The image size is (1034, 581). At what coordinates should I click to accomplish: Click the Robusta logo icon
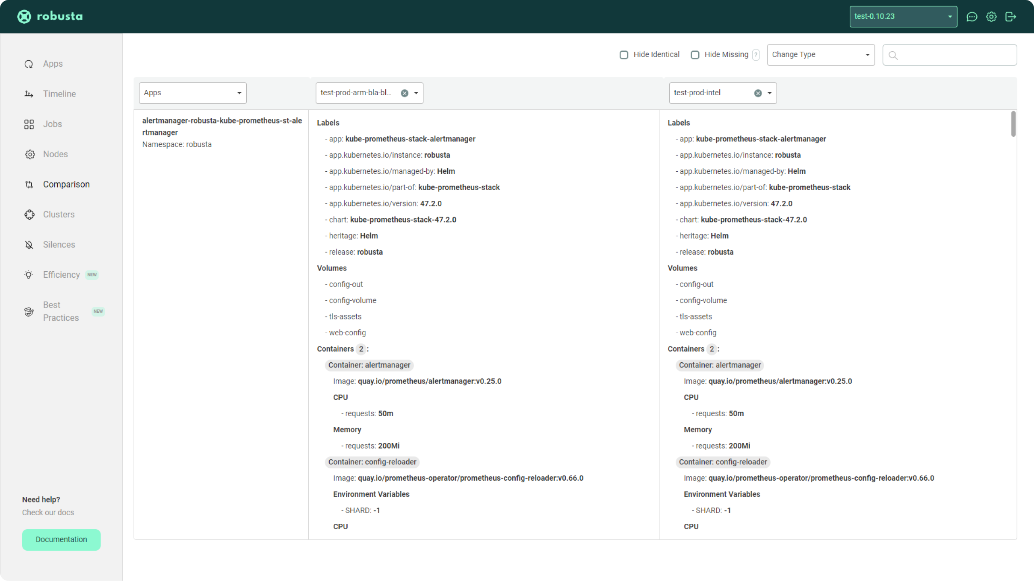[x=24, y=17]
